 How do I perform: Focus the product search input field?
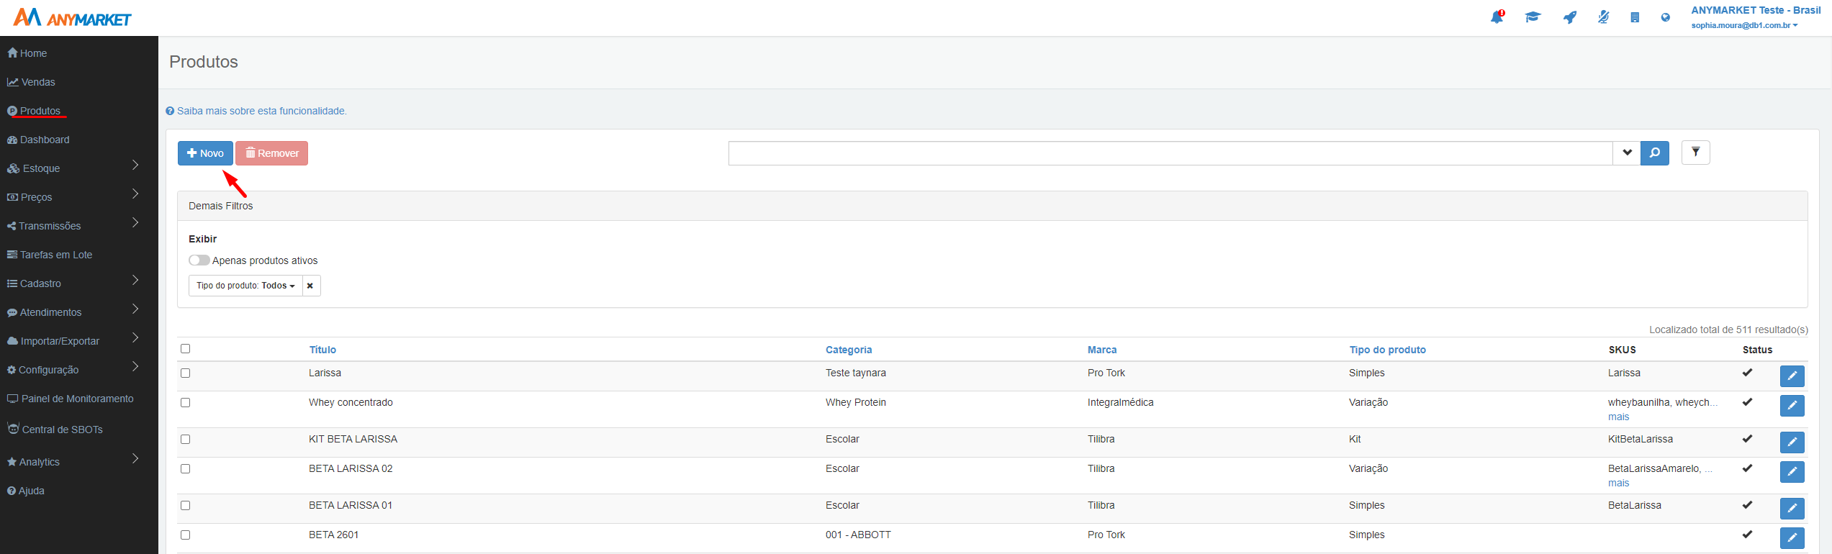pyautogui.click(x=1170, y=153)
